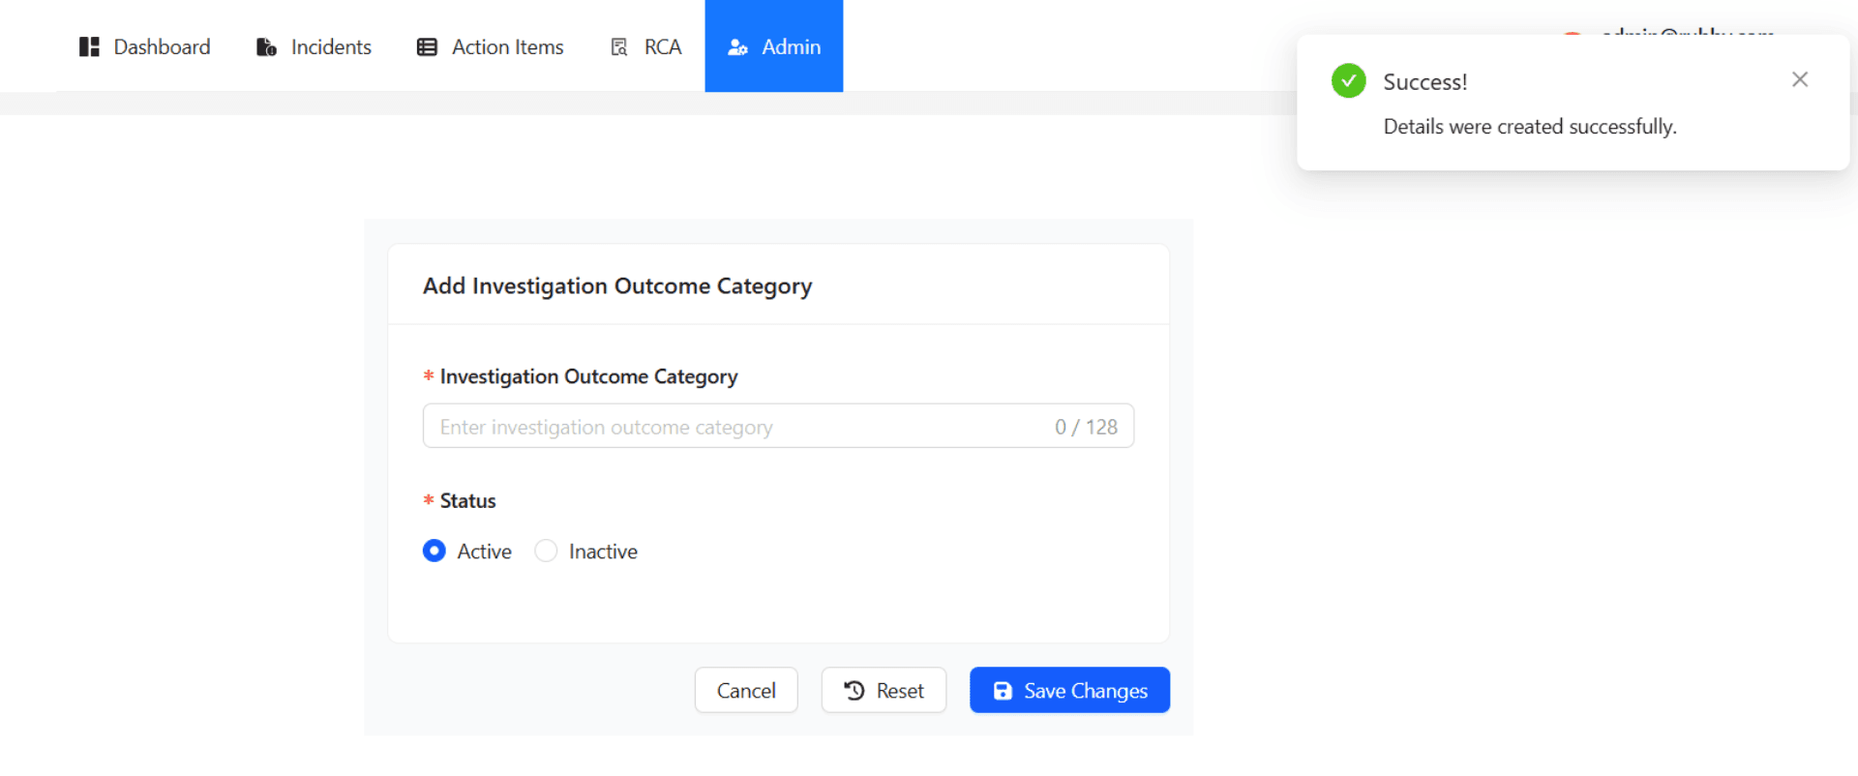Viewport: 1858px width, 776px height.
Task: Dismiss the Success notification
Action: [1799, 79]
